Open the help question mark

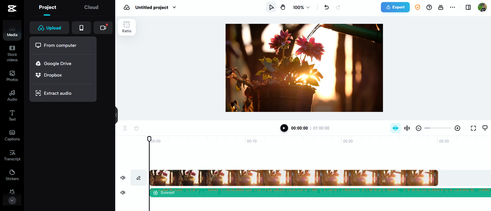point(429,7)
